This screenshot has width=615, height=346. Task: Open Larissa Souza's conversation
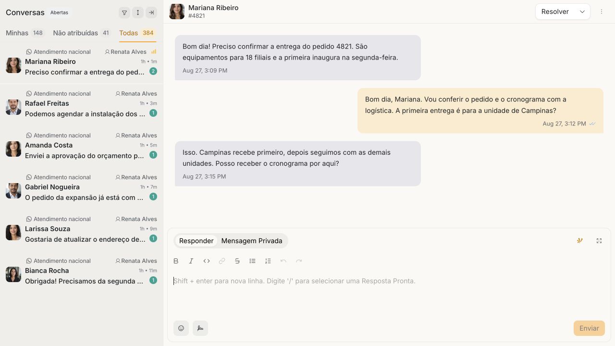click(82, 229)
